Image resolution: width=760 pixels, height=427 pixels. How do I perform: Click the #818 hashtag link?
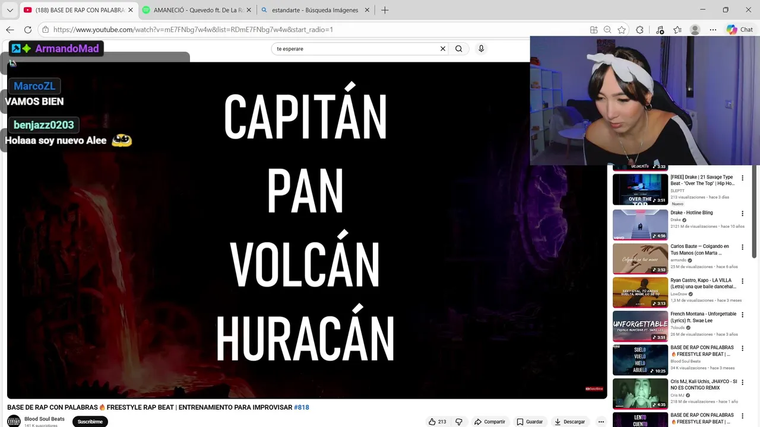302,407
